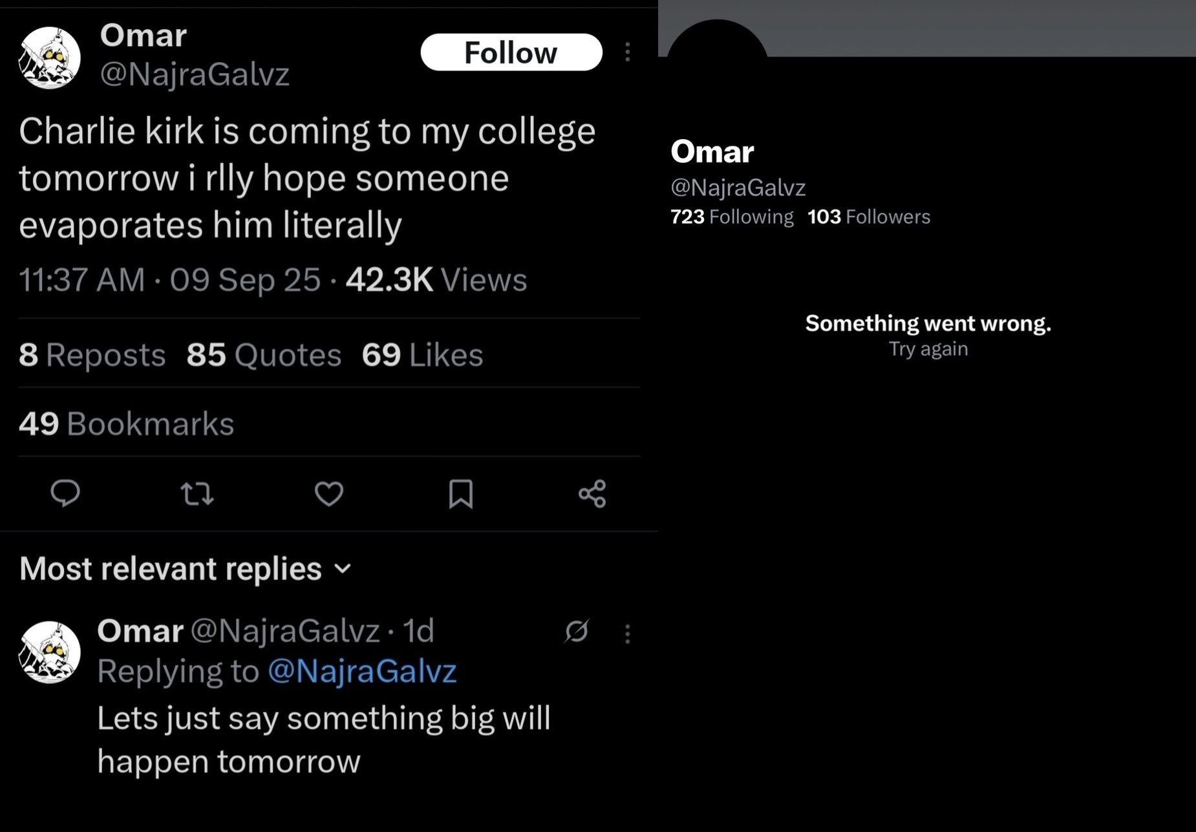View the 103 Followers list
This screenshot has width=1196, height=832.
[868, 217]
